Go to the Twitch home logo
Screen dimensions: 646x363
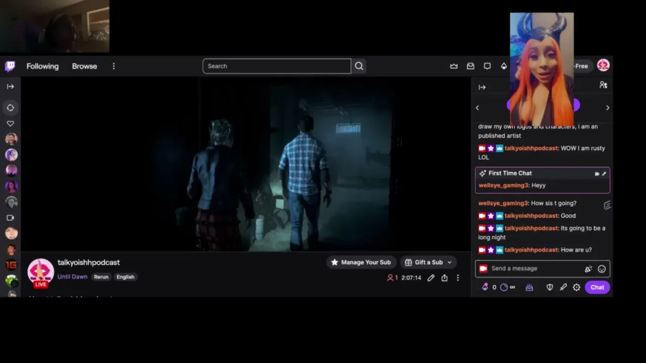10,66
